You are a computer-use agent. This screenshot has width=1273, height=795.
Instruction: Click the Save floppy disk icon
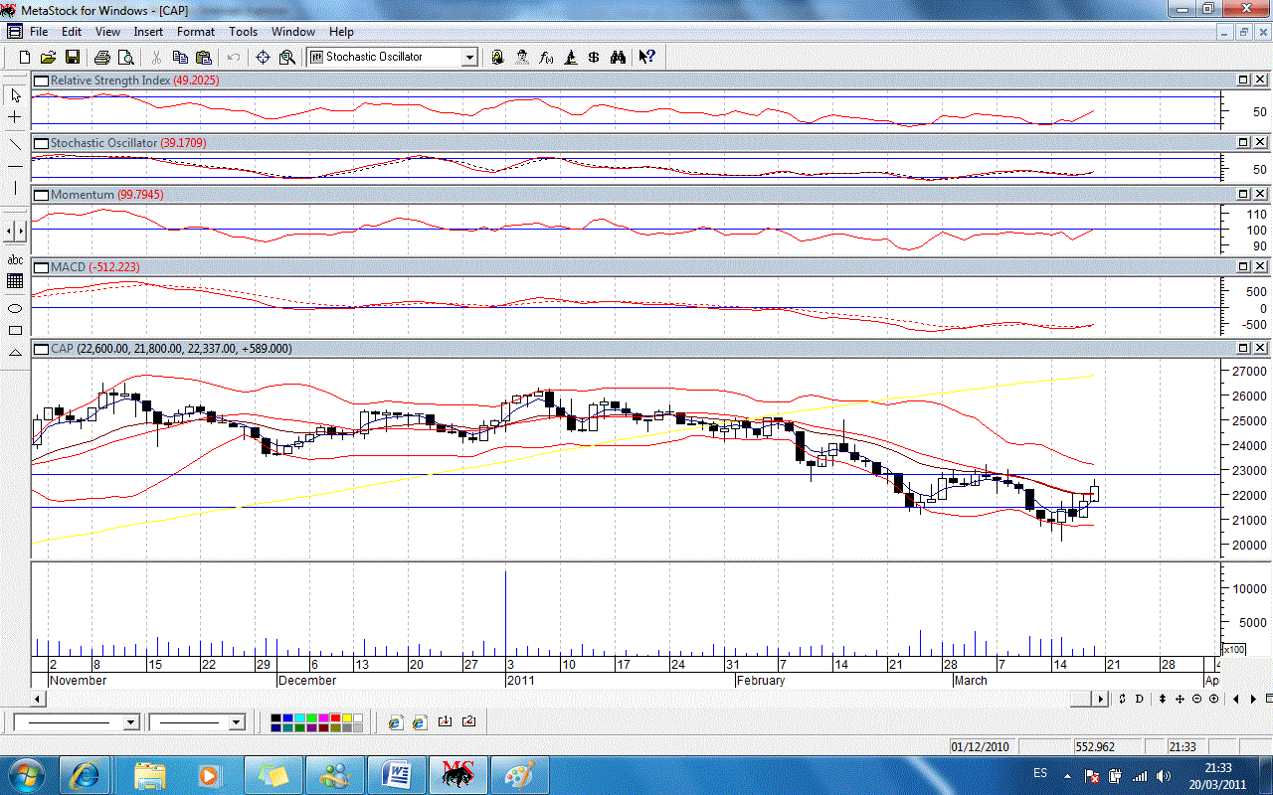73,58
